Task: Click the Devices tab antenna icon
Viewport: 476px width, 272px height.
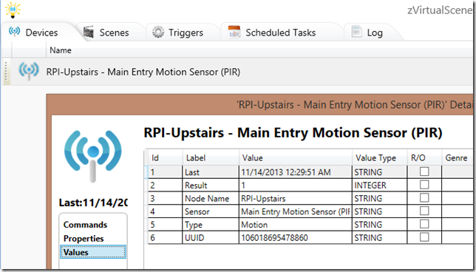Action: pyautogui.click(x=14, y=31)
